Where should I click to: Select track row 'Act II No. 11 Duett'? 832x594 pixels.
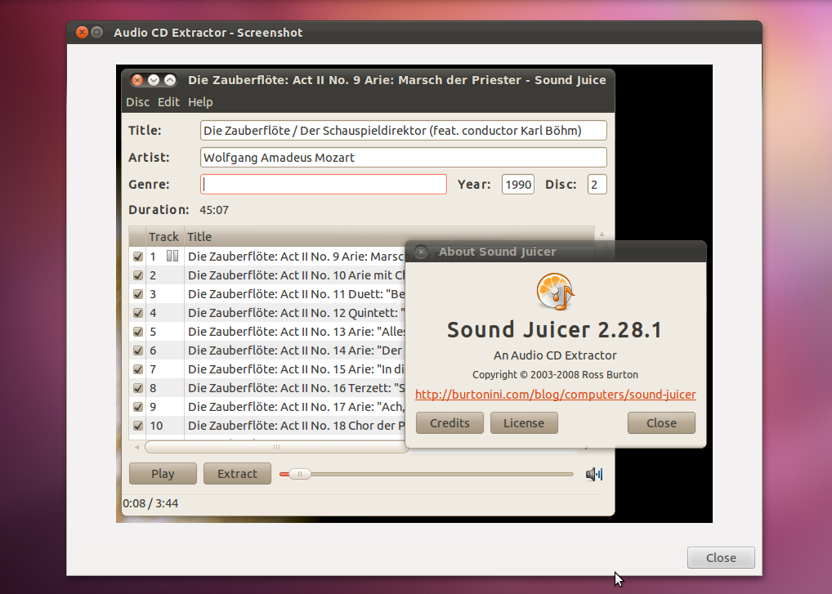pyautogui.click(x=267, y=294)
